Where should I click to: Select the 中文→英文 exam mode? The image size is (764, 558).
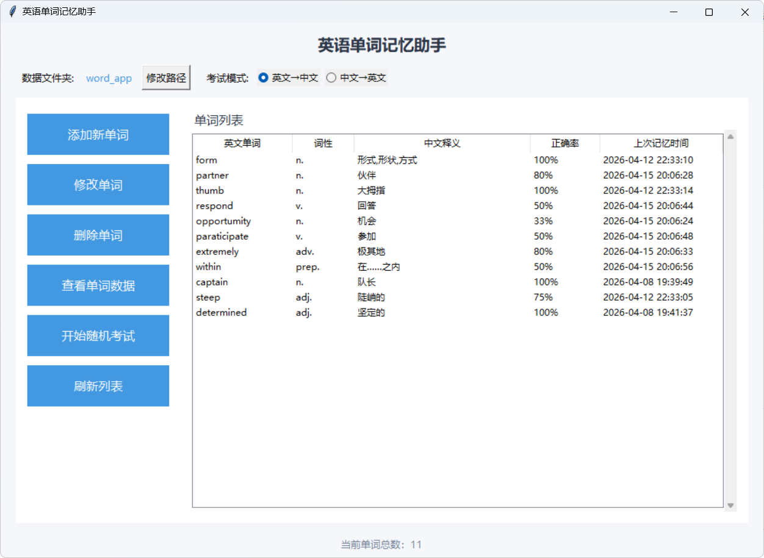click(x=356, y=78)
